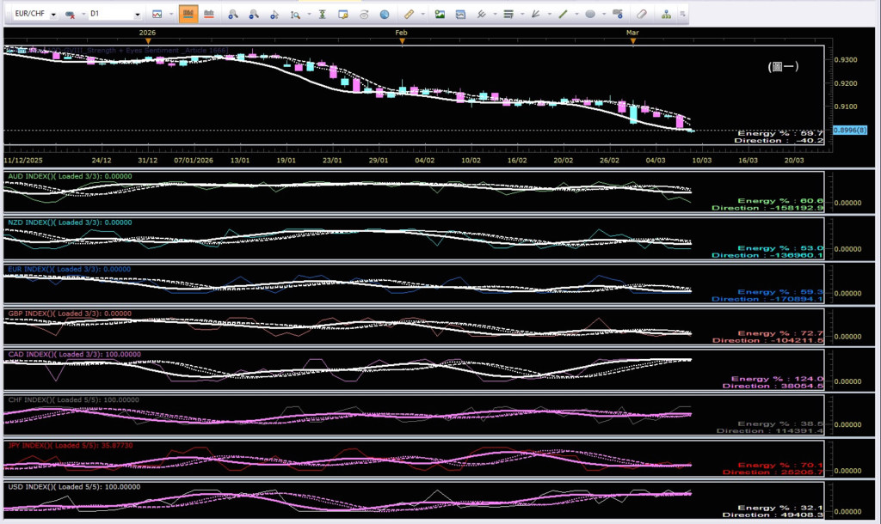The height and width of the screenshot is (524, 881).
Task: Click the green hierarchy tree icon
Action: (667, 15)
